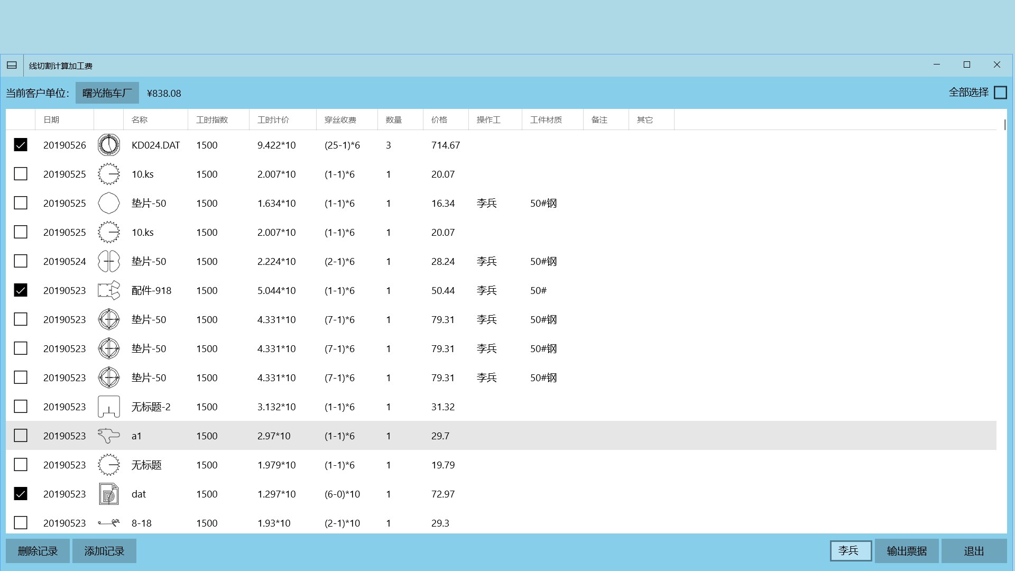The height and width of the screenshot is (571, 1015).
Task: Open the 曙光拖车厂 customer selector
Action: click(x=107, y=93)
